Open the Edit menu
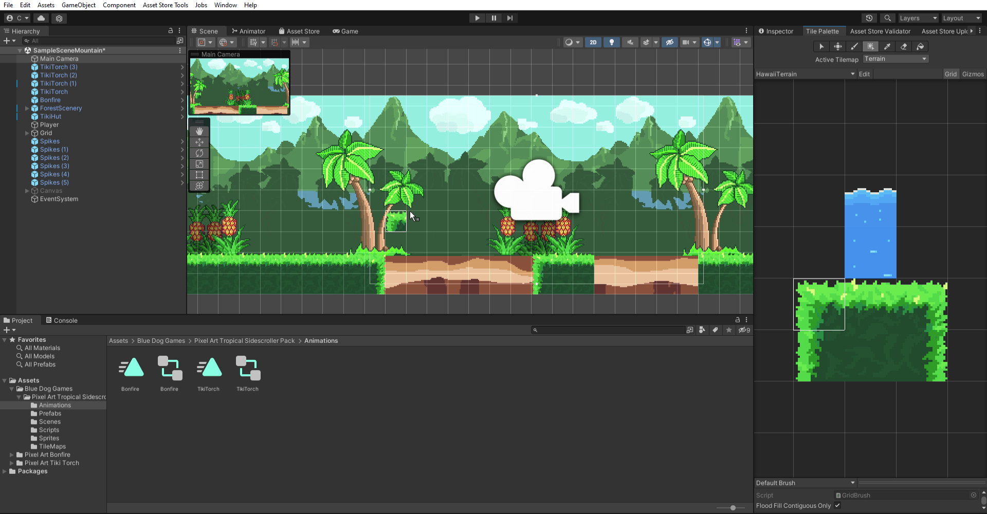Image resolution: width=987 pixels, height=514 pixels. (25, 5)
